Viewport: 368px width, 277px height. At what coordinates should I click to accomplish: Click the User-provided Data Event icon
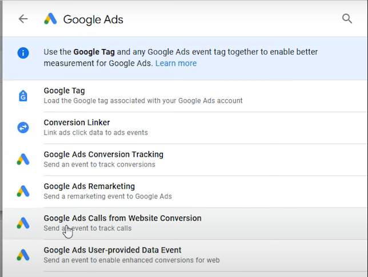(x=23, y=255)
